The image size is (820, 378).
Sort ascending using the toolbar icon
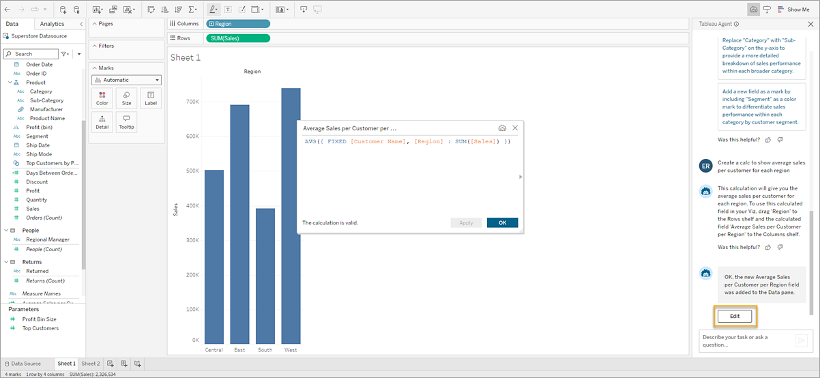click(x=165, y=10)
